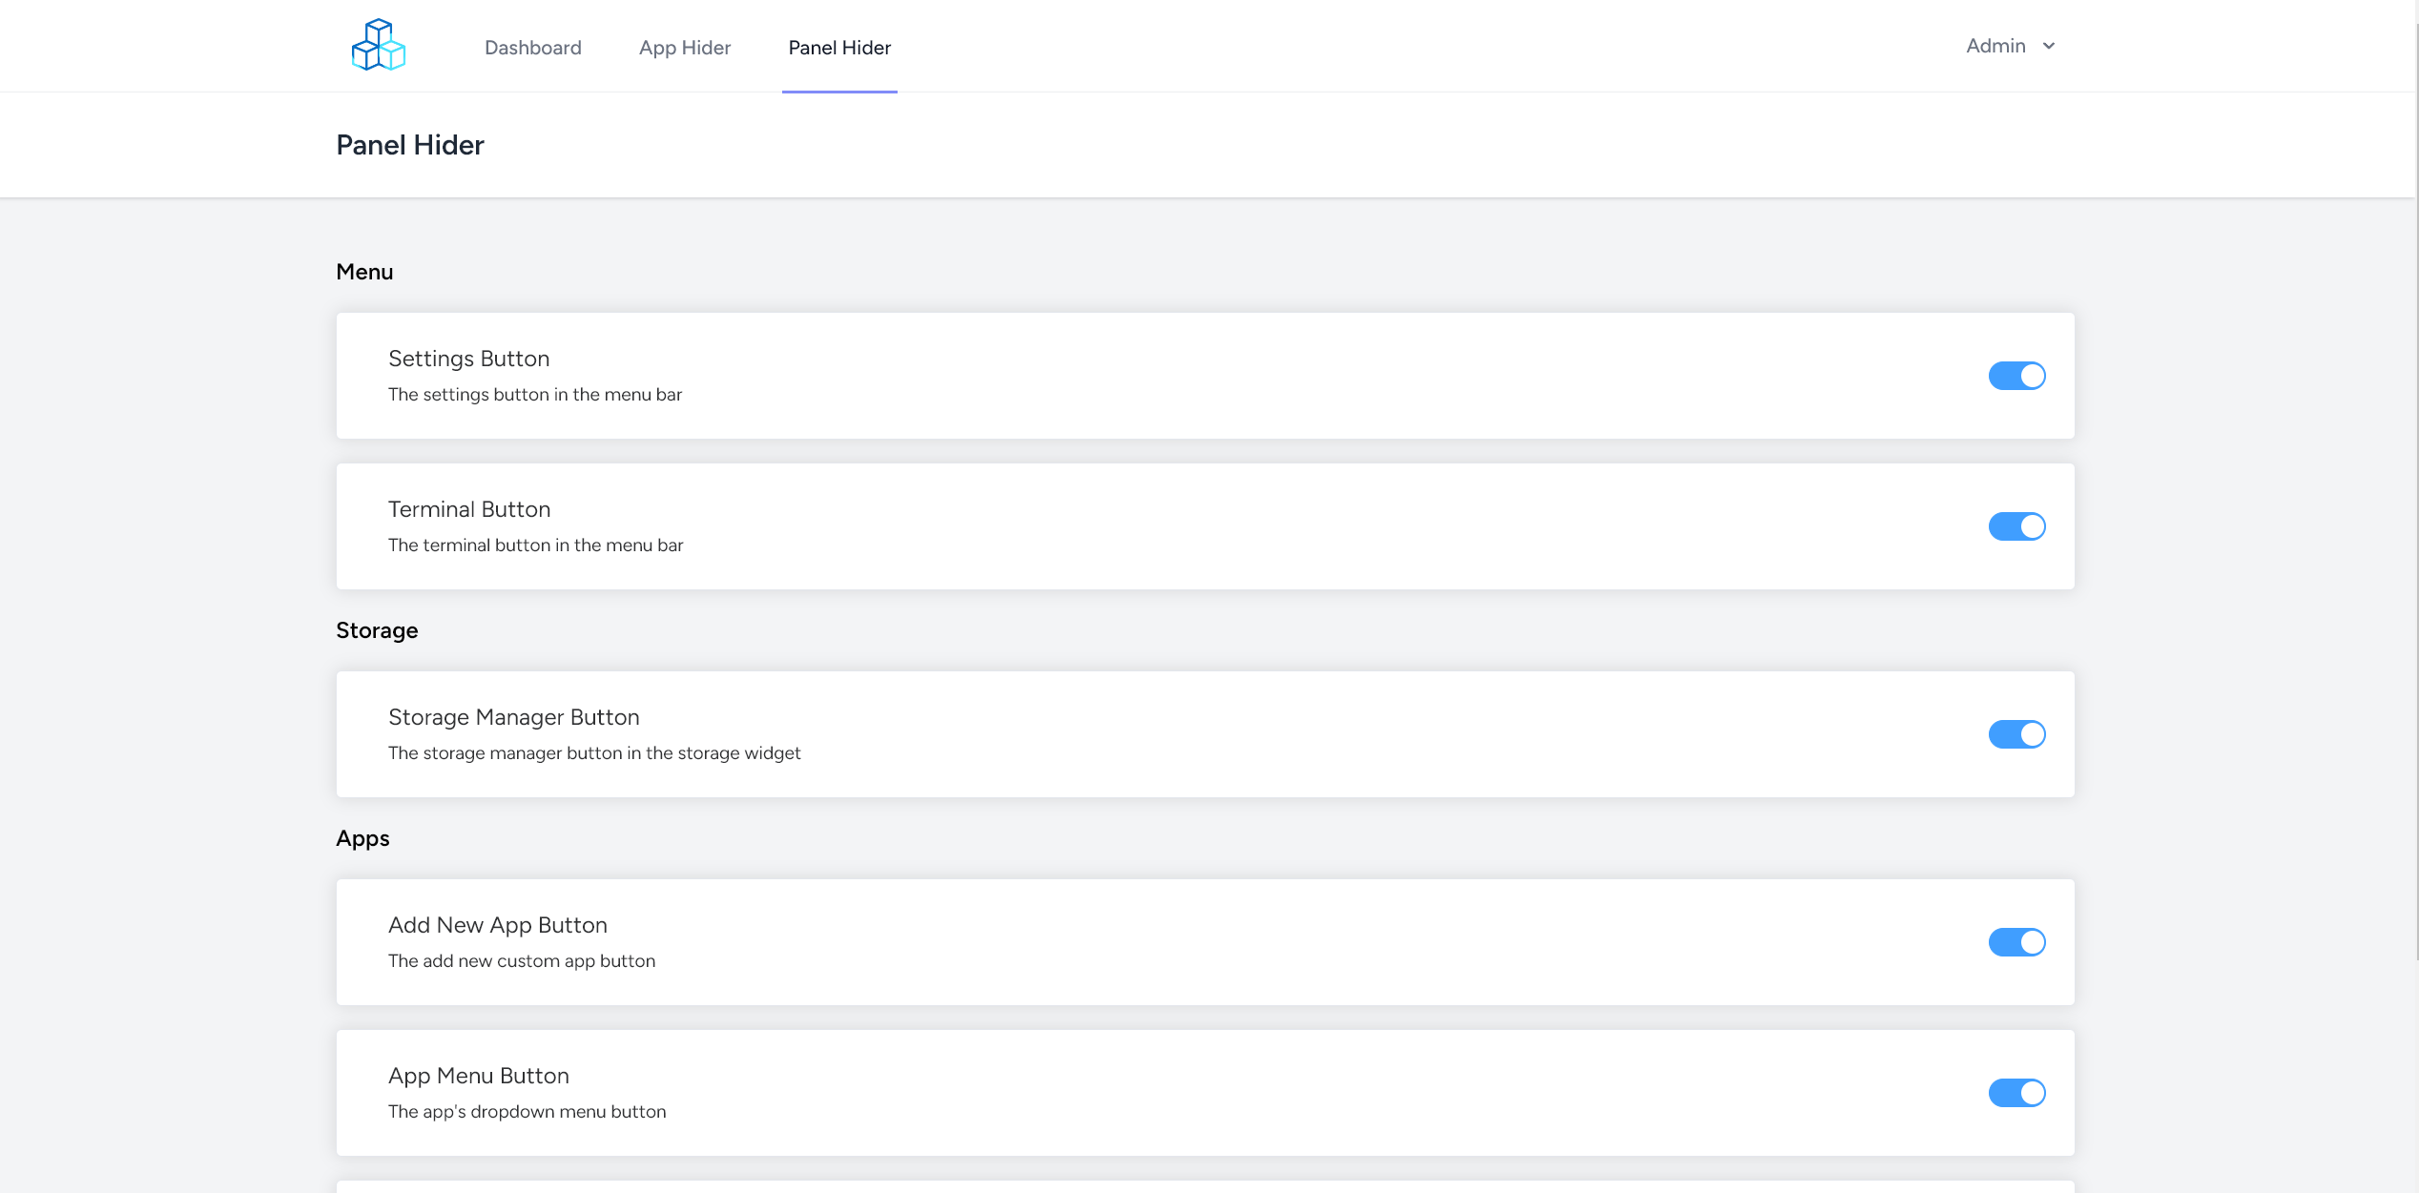Image resolution: width=2419 pixels, height=1193 pixels.
Task: Click the Storage Manager Button title
Action: tap(513, 717)
